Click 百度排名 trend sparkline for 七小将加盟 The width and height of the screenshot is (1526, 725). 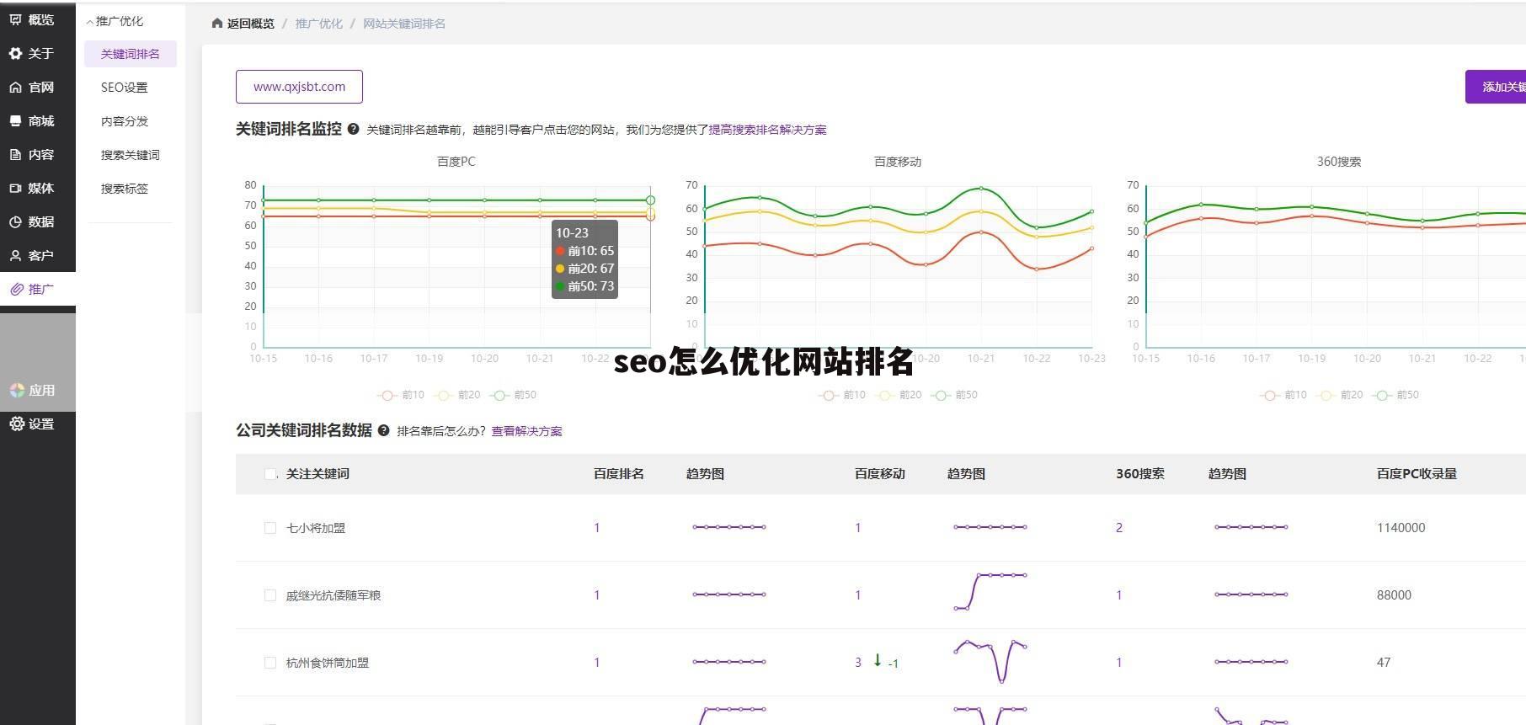(x=729, y=527)
